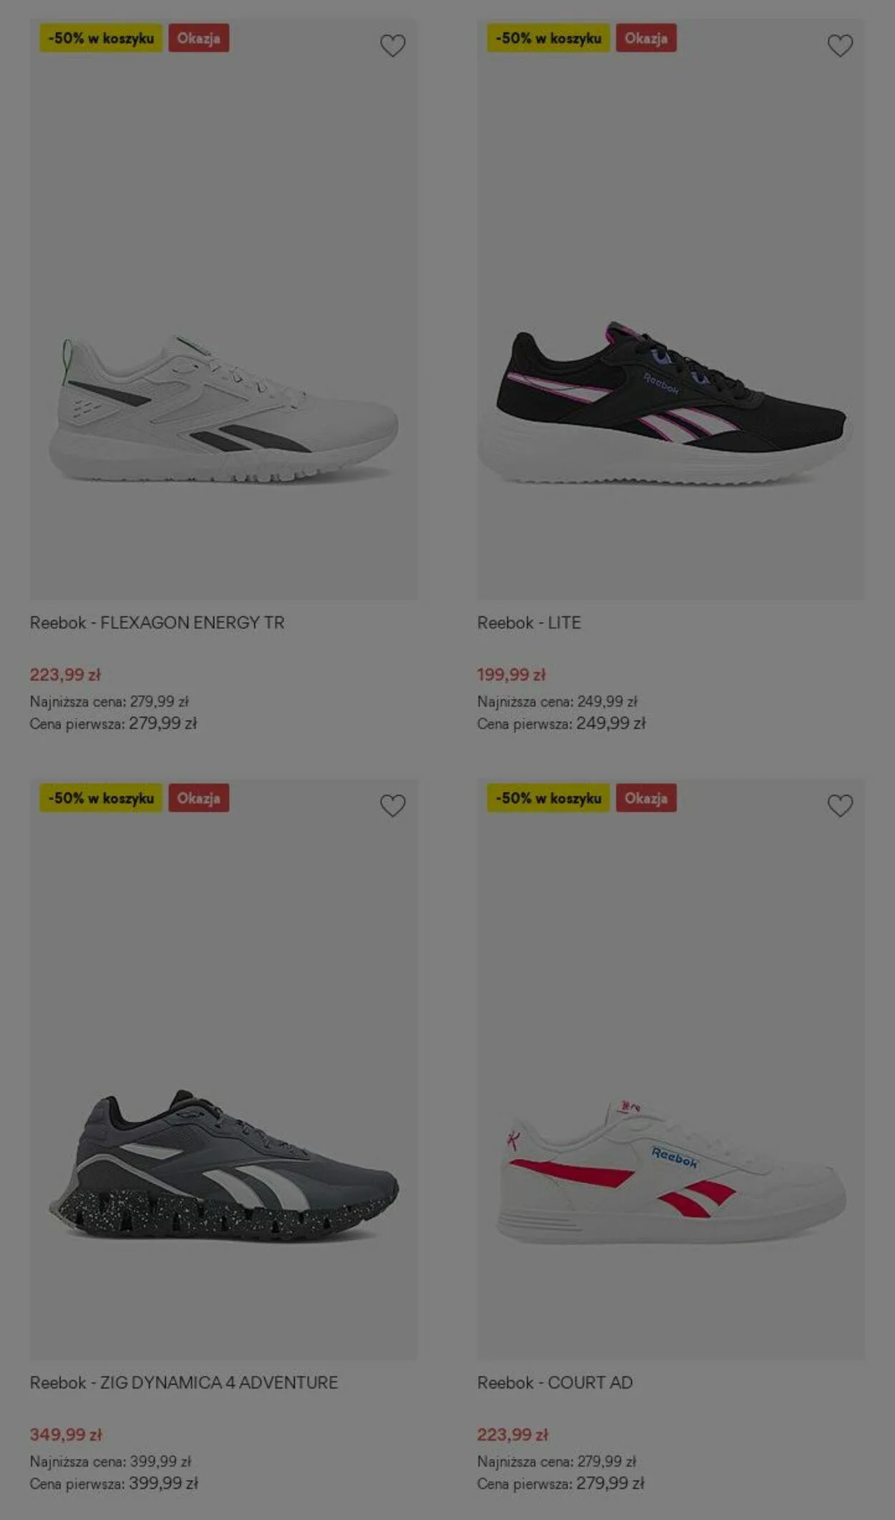View the grey ZIG DYNAMICA shoe image
The width and height of the screenshot is (895, 1520).
coord(223,1166)
